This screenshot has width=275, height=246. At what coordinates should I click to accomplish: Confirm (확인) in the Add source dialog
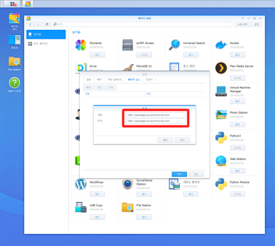(x=165, y=140)
